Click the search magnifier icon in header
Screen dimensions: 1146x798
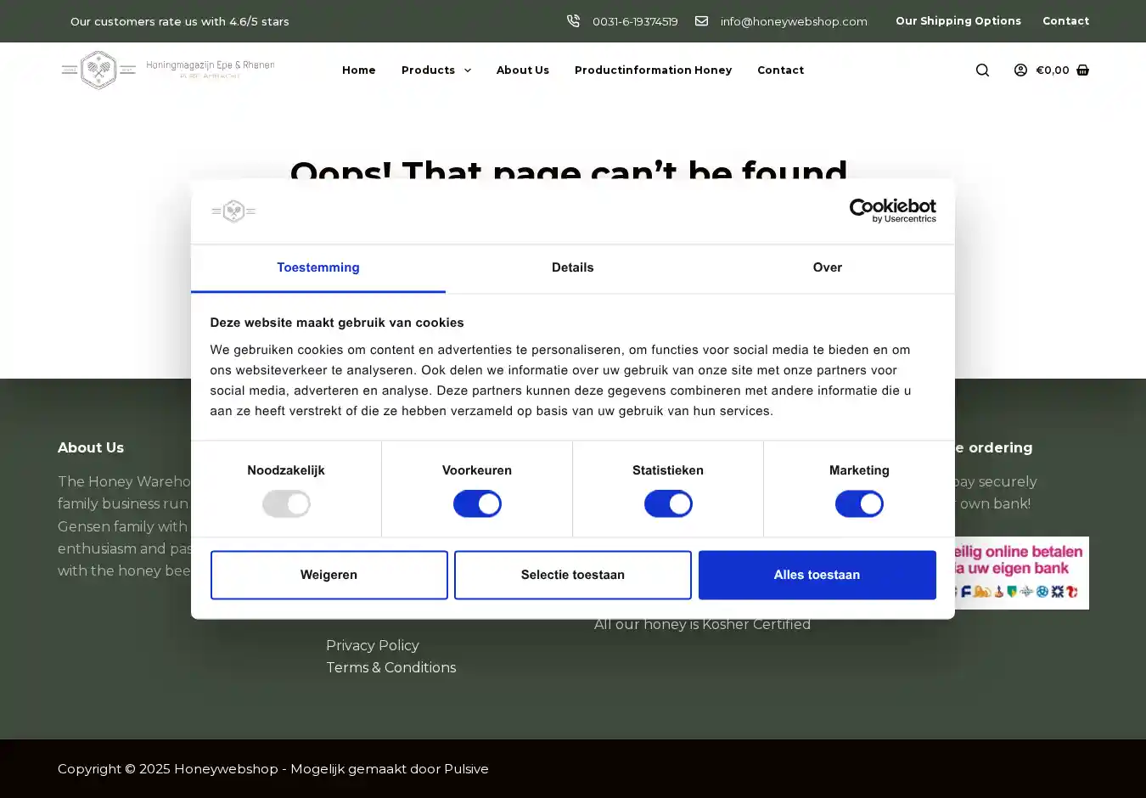982,70
